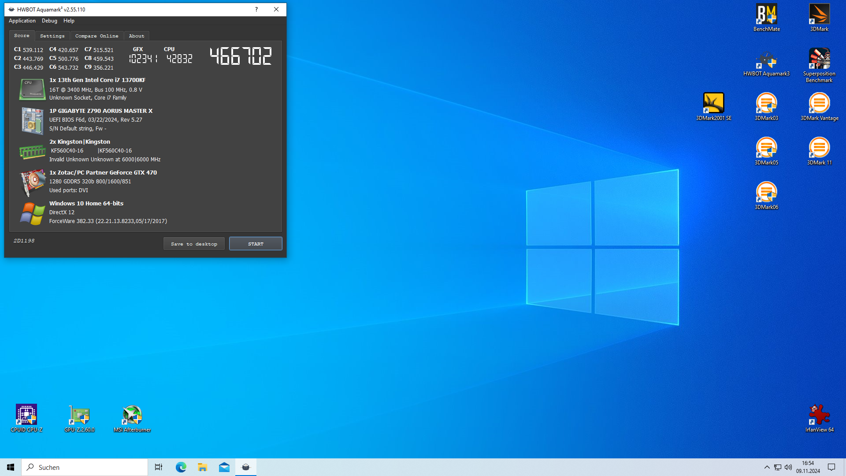Click the RAM module icon in Aquamark
846x476 pixels.
pos(32,152)
